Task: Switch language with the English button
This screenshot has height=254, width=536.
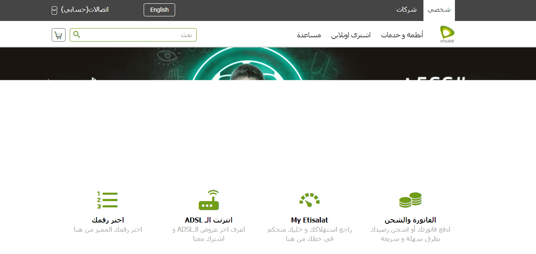Action: pyautogui.click(x=159, y=10)
